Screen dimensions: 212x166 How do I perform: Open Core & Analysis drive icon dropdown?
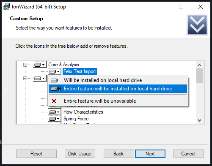tap(40, 65)
